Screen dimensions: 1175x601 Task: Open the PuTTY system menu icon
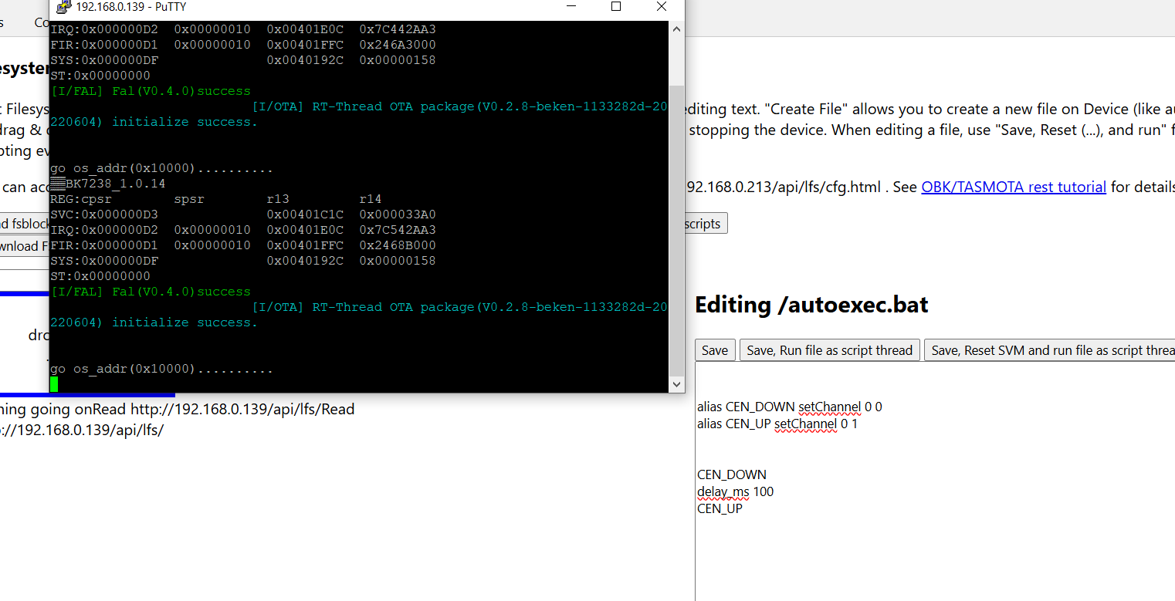tap(64, 7)
